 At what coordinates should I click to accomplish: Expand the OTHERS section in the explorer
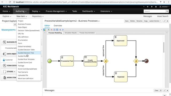tap(11, 72)
